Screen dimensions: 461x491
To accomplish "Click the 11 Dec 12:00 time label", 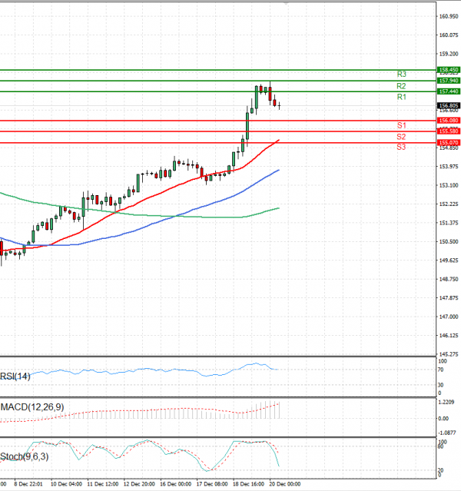I will [x=103, y=484].
